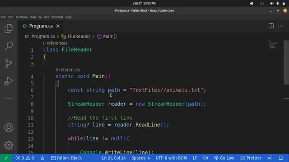Open editor More Actions ellipsis
Viewport: 289px width, 162px height.
click(280, 26)
